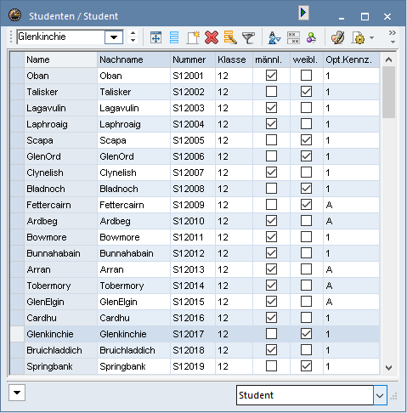The width and height of the screenshot is (407, 413).
Task: Click the Nachname cell 'Bladnoch'
Action: point(133,189)
